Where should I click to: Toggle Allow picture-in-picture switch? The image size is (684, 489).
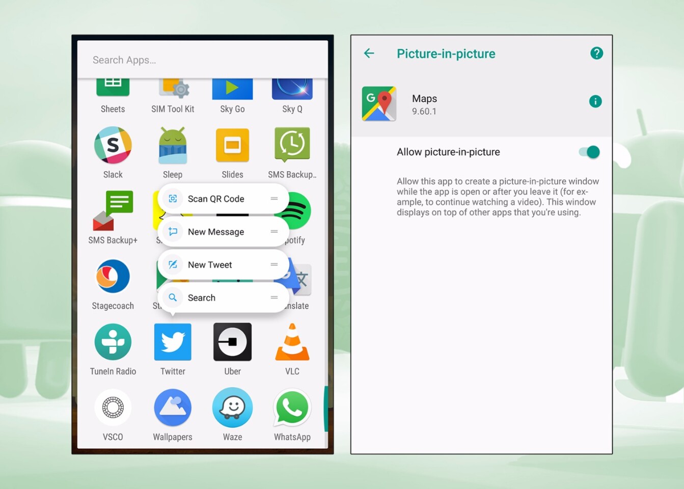point(589,152)
